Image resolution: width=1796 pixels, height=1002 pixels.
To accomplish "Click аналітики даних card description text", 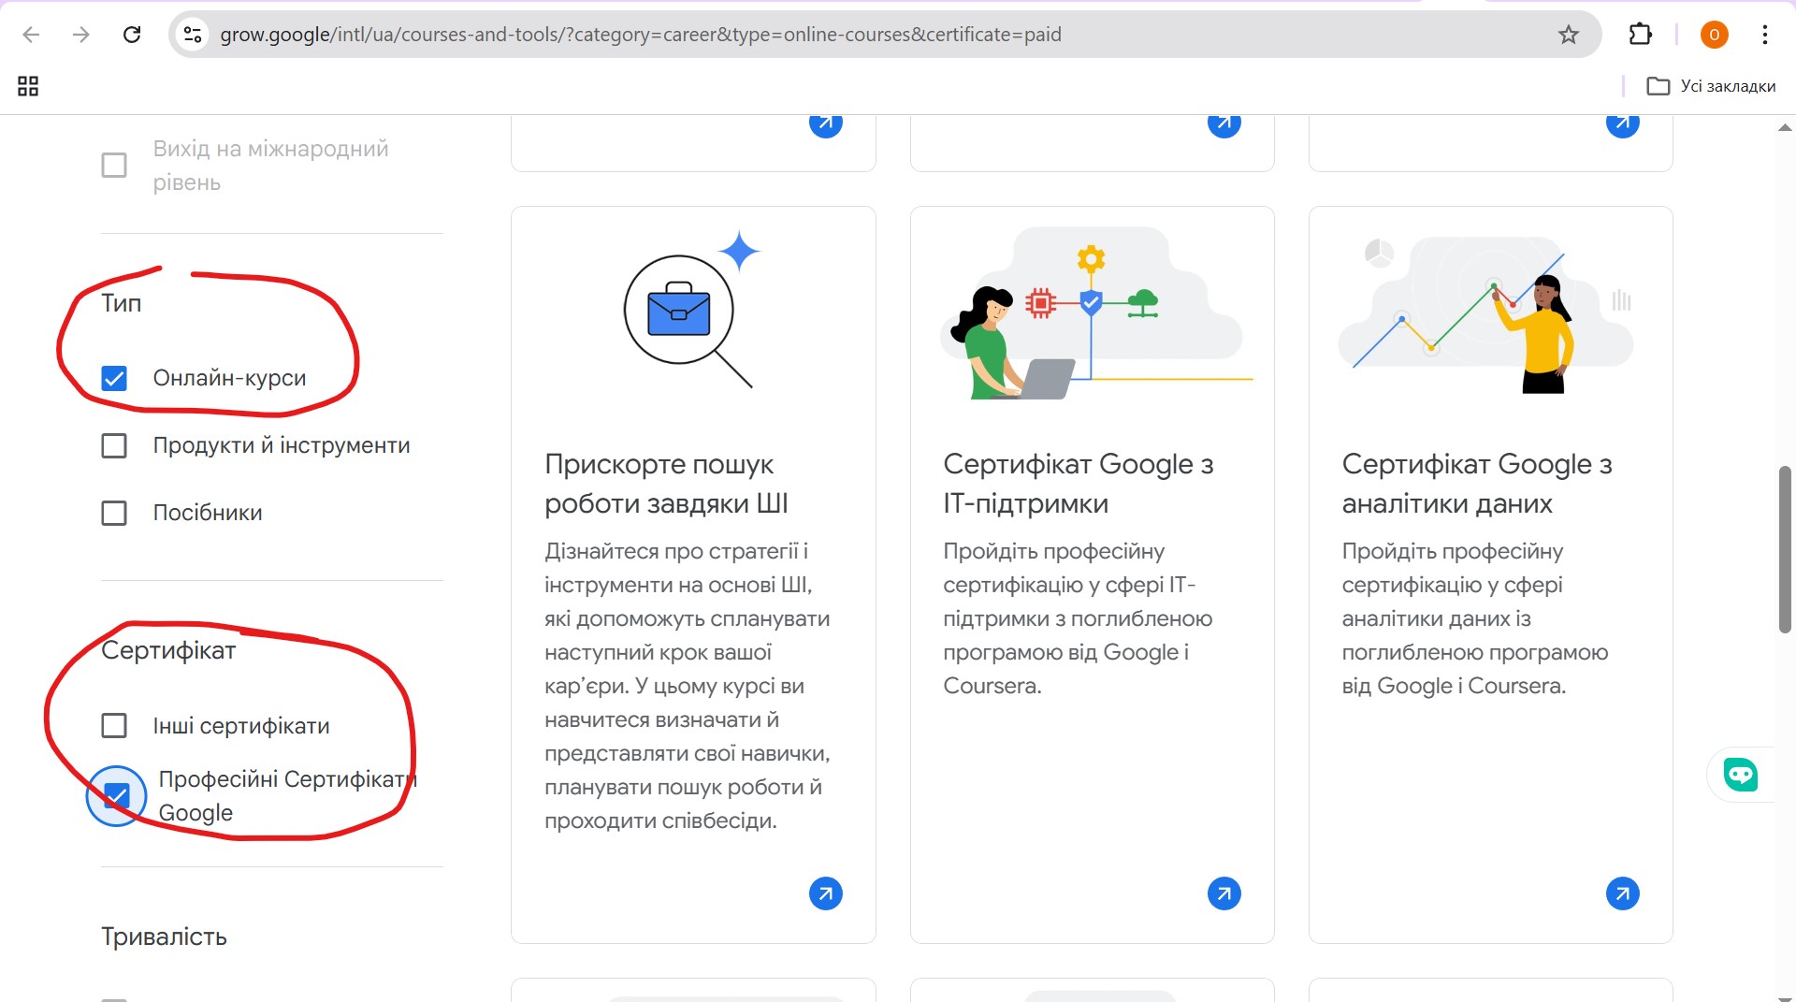I will tap(1475, 618).
